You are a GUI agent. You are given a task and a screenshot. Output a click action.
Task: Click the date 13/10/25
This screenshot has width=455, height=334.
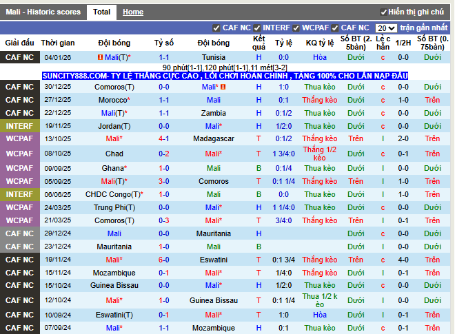(x=58, y=139)
